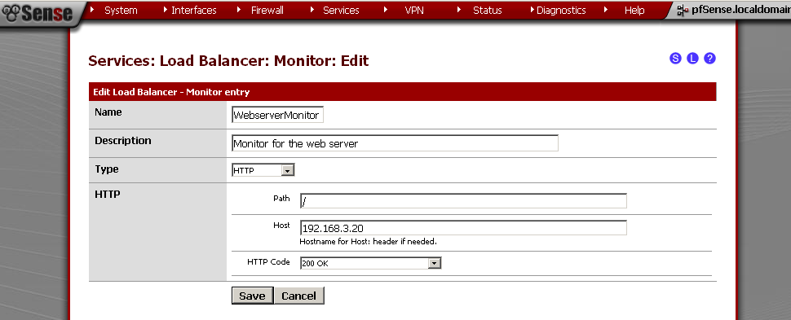Open the blue question mark help icon
This screenshot has width=791, height=320.
click(x=709, y=58)
